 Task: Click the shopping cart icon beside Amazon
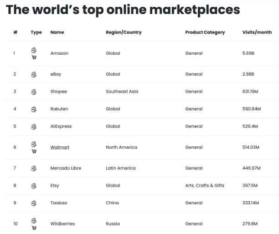[34, 57]
